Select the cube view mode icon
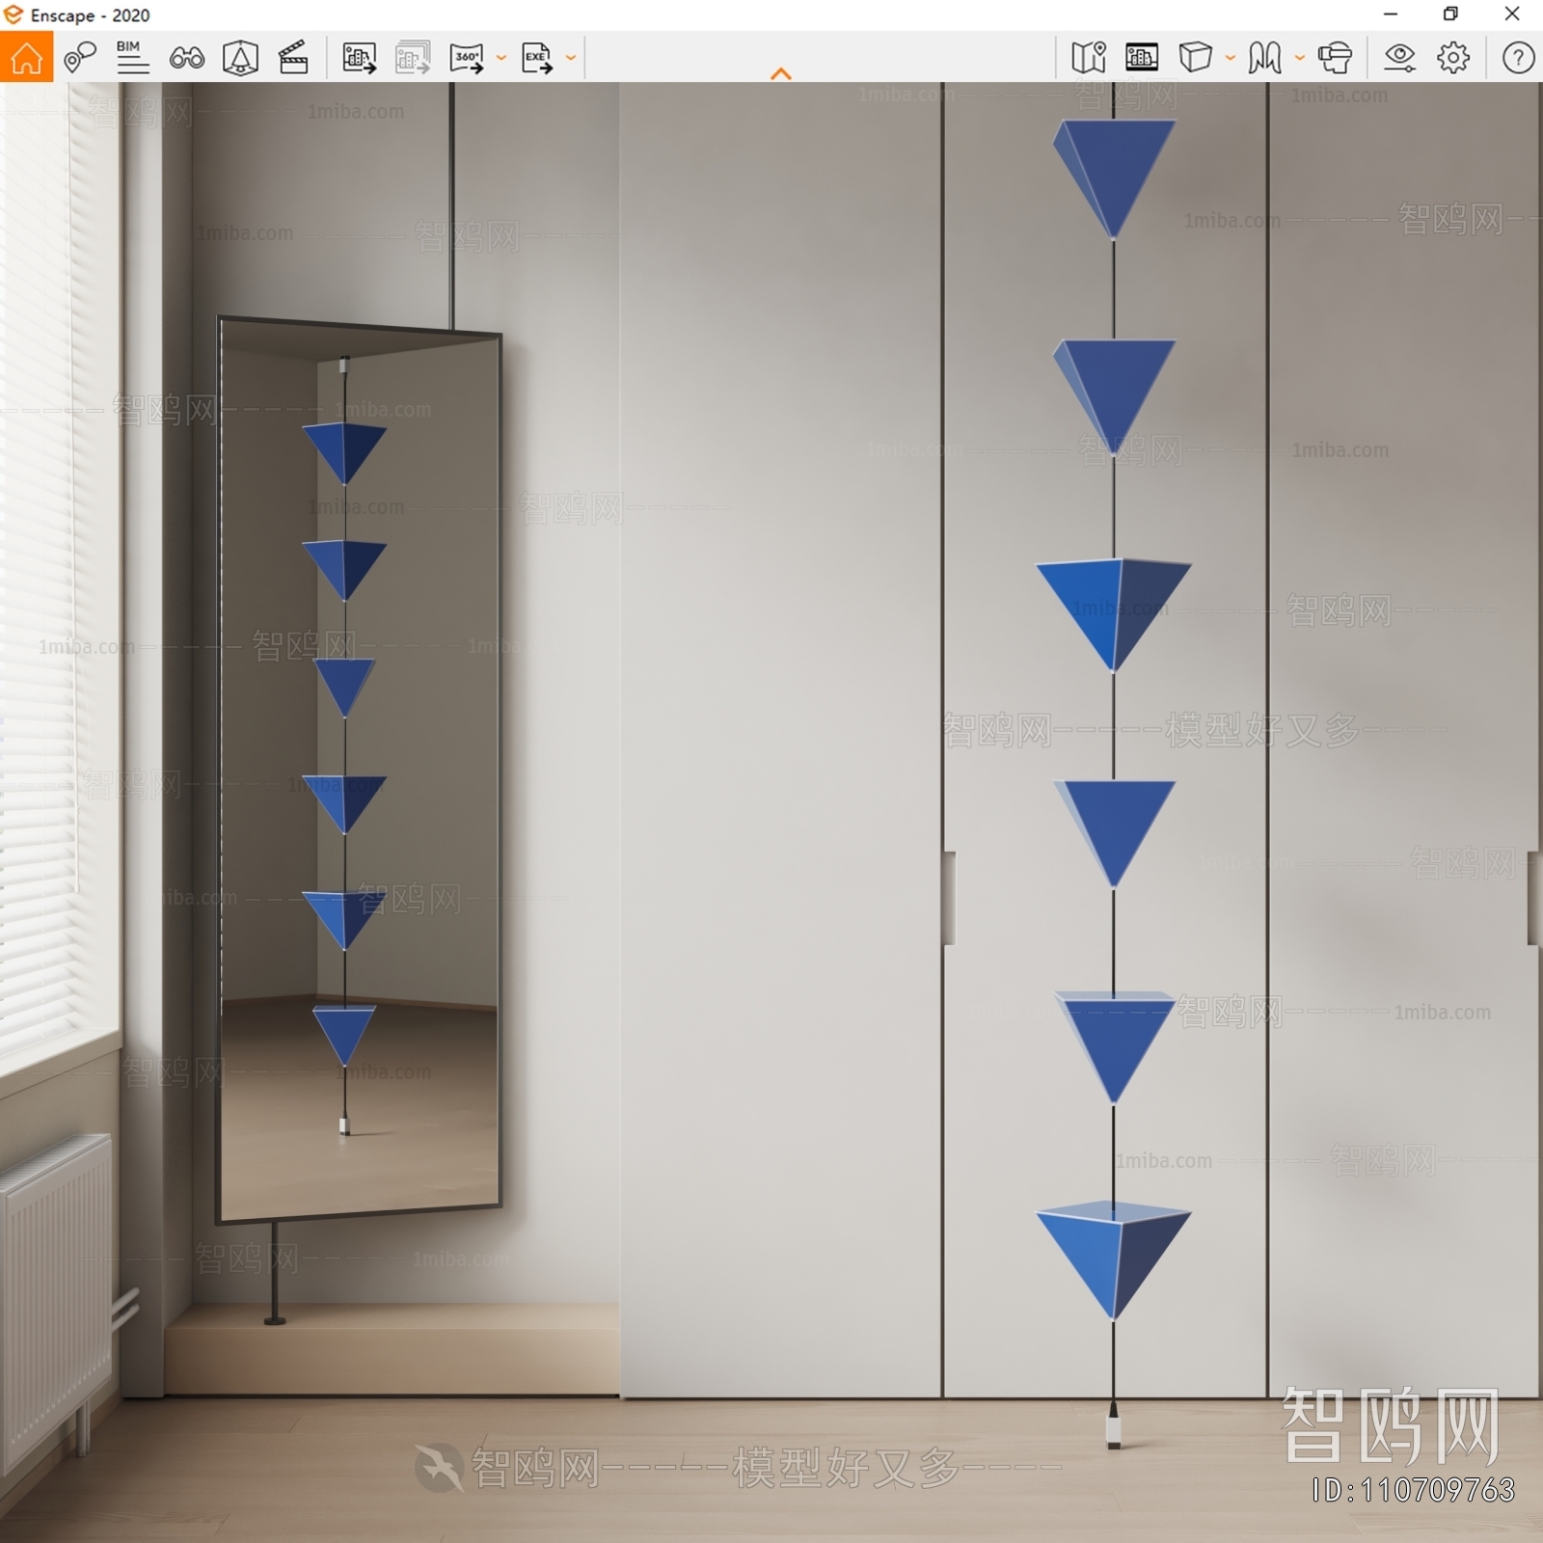 (x=1195, y=58)
